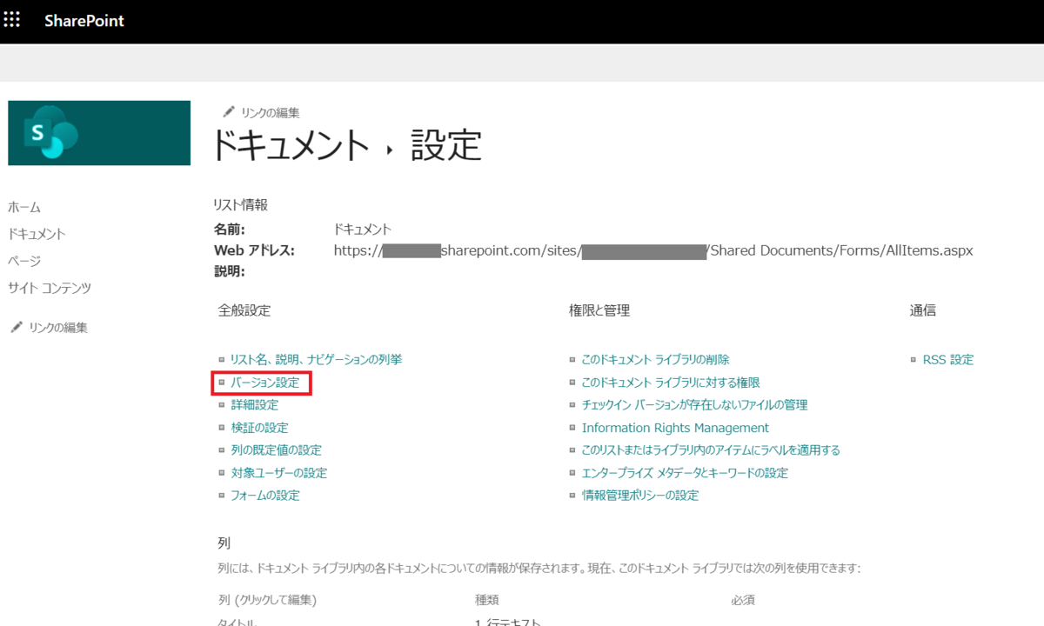Click the 全般設定 section heading
1044x626 pixels.
pyautogui.click(x=244, y=310)
